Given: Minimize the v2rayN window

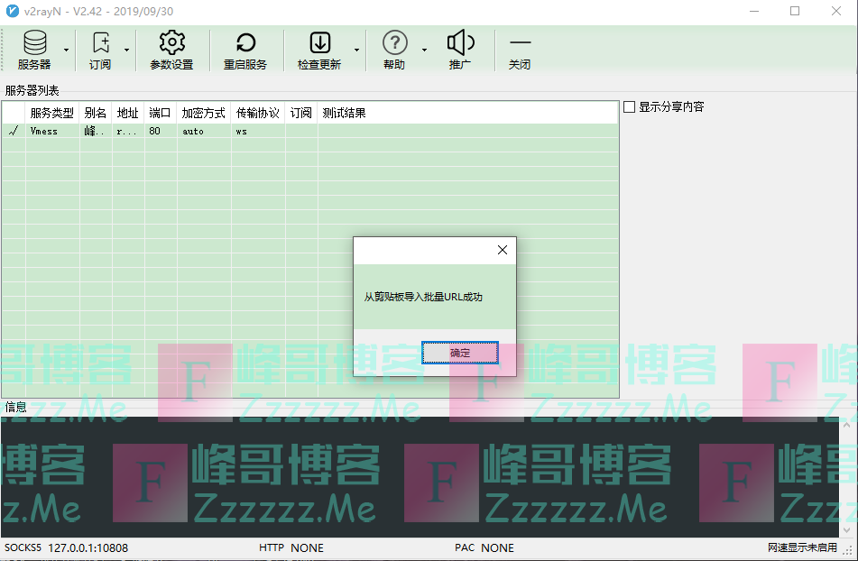Looking at the screenshot, I should pos(754,11).
